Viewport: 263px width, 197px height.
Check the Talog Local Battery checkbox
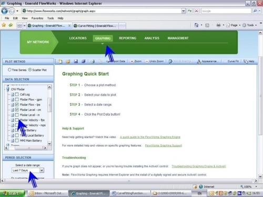[17, 136]
